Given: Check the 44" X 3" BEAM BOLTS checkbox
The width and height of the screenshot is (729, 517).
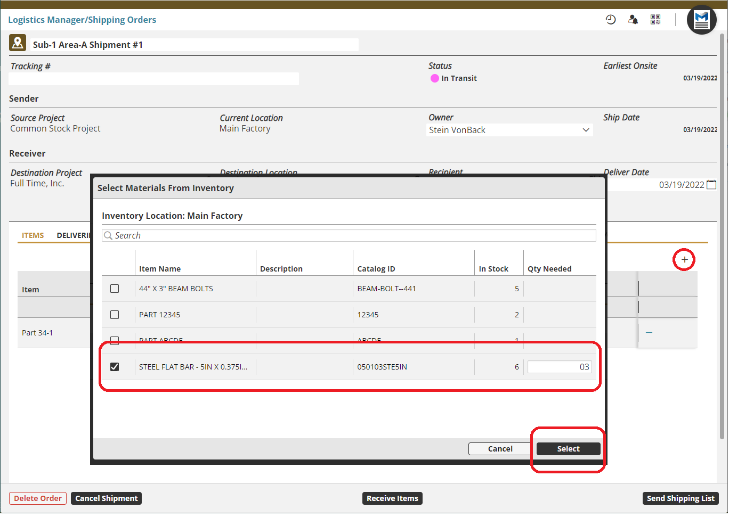Looking at the screenshot, I should 115,289.
